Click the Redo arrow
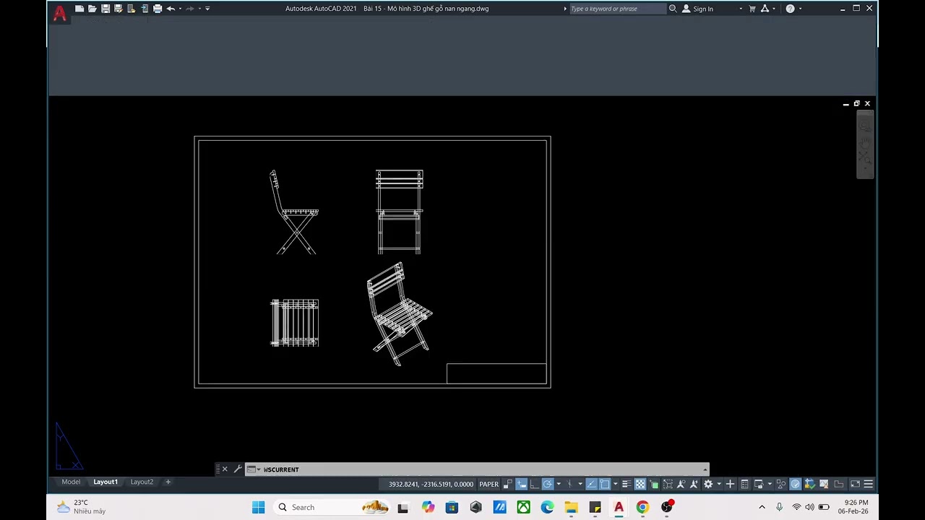This screenshot has height=520, width=925. pyautogui.click(x=190, y=9)
